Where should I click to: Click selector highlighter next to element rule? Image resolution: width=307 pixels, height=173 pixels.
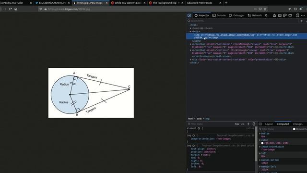click(x=199, y=128)
